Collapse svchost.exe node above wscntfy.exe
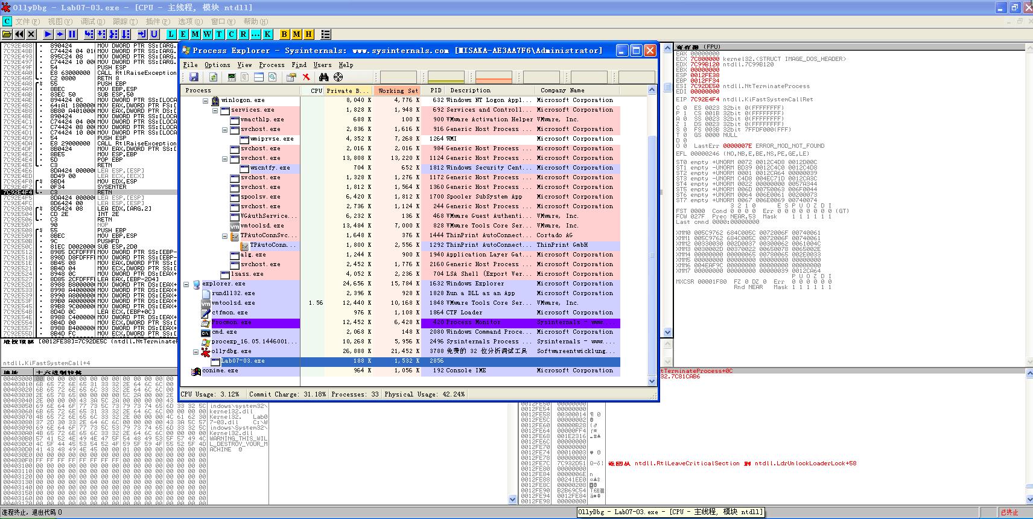Image resolution: width=1033 pixels, height=519 pixels. point(224,159)
